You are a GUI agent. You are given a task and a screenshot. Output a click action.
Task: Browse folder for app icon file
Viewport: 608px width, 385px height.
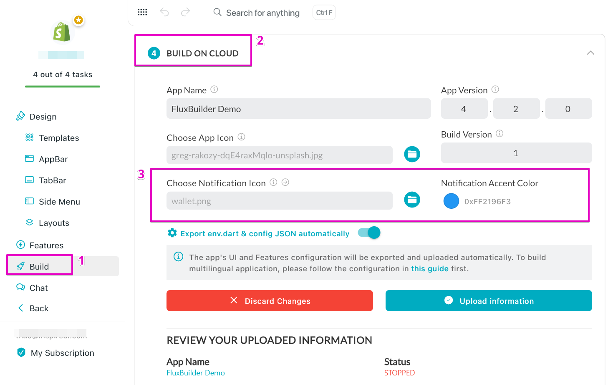pyautogui.click(x=412, y=154)
